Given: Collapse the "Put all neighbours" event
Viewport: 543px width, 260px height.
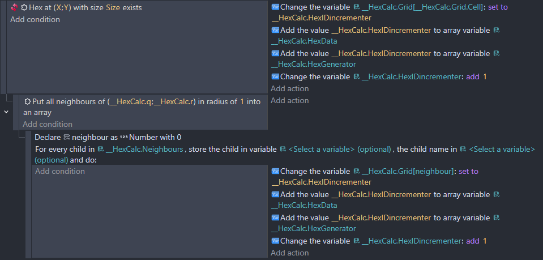Looking at the screenshot, I should [x=6, y=112].
